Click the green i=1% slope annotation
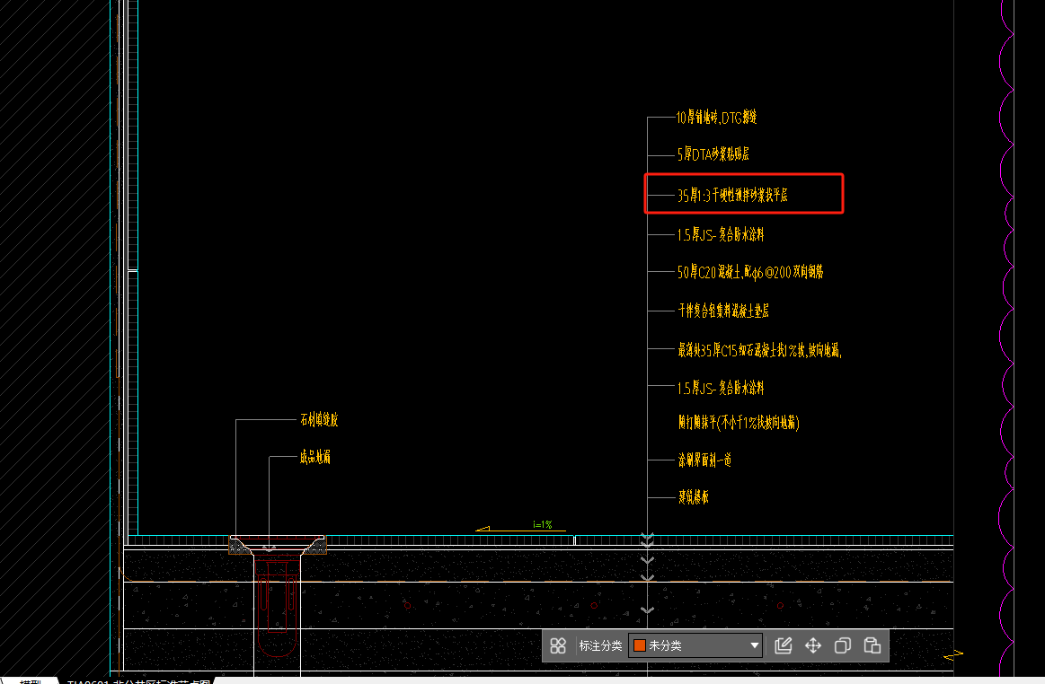This screenshot has height=684, width=1045. click(542, 524)
